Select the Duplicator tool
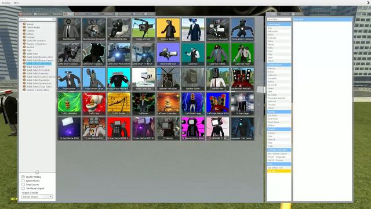The height and width of the screenshot is (209, 371). 279,75
